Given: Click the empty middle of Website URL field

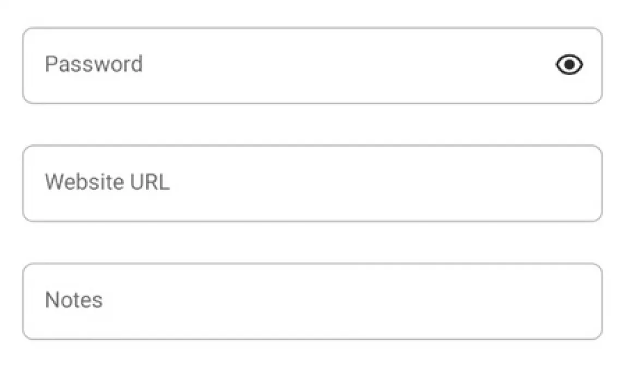Looking at the screenshot, I should coord(312,183).
